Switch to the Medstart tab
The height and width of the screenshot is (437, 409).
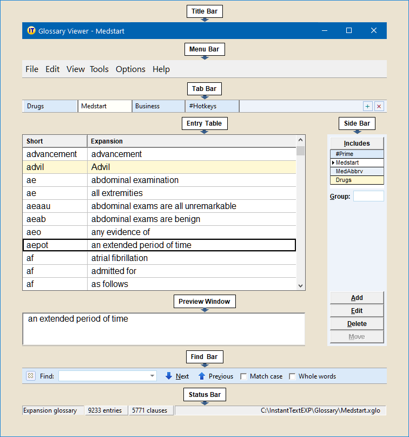point(105,106)
